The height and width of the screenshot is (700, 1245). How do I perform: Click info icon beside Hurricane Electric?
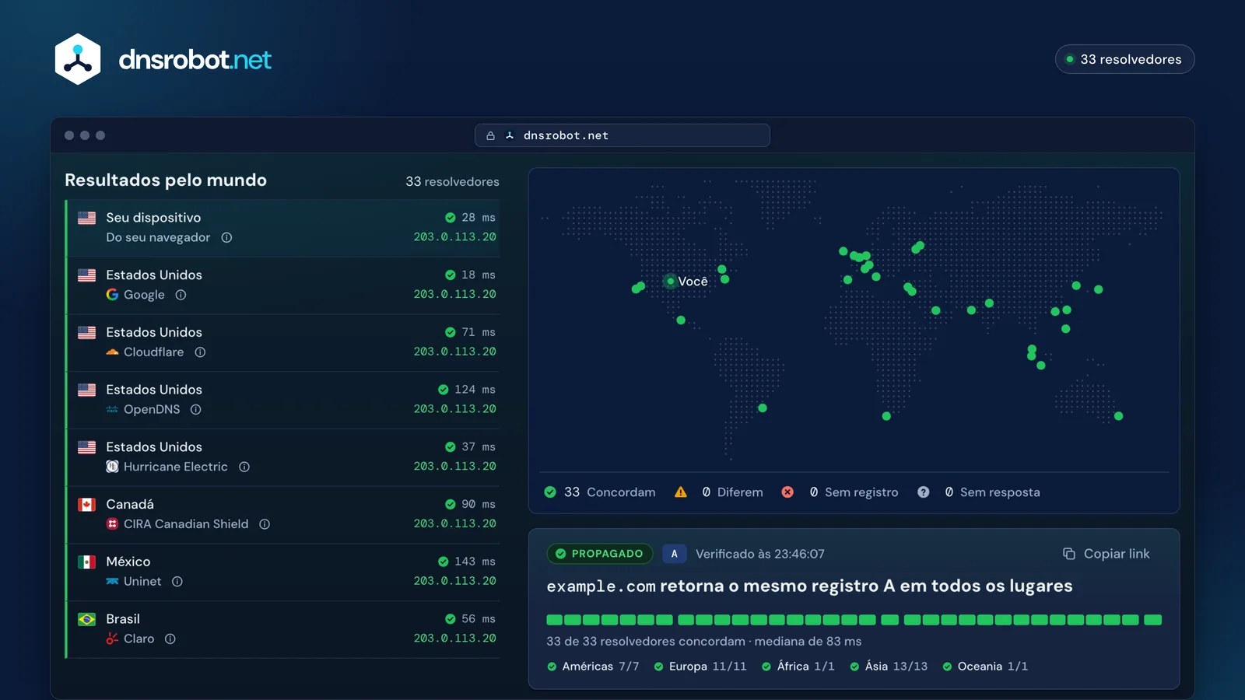[244, 467]
